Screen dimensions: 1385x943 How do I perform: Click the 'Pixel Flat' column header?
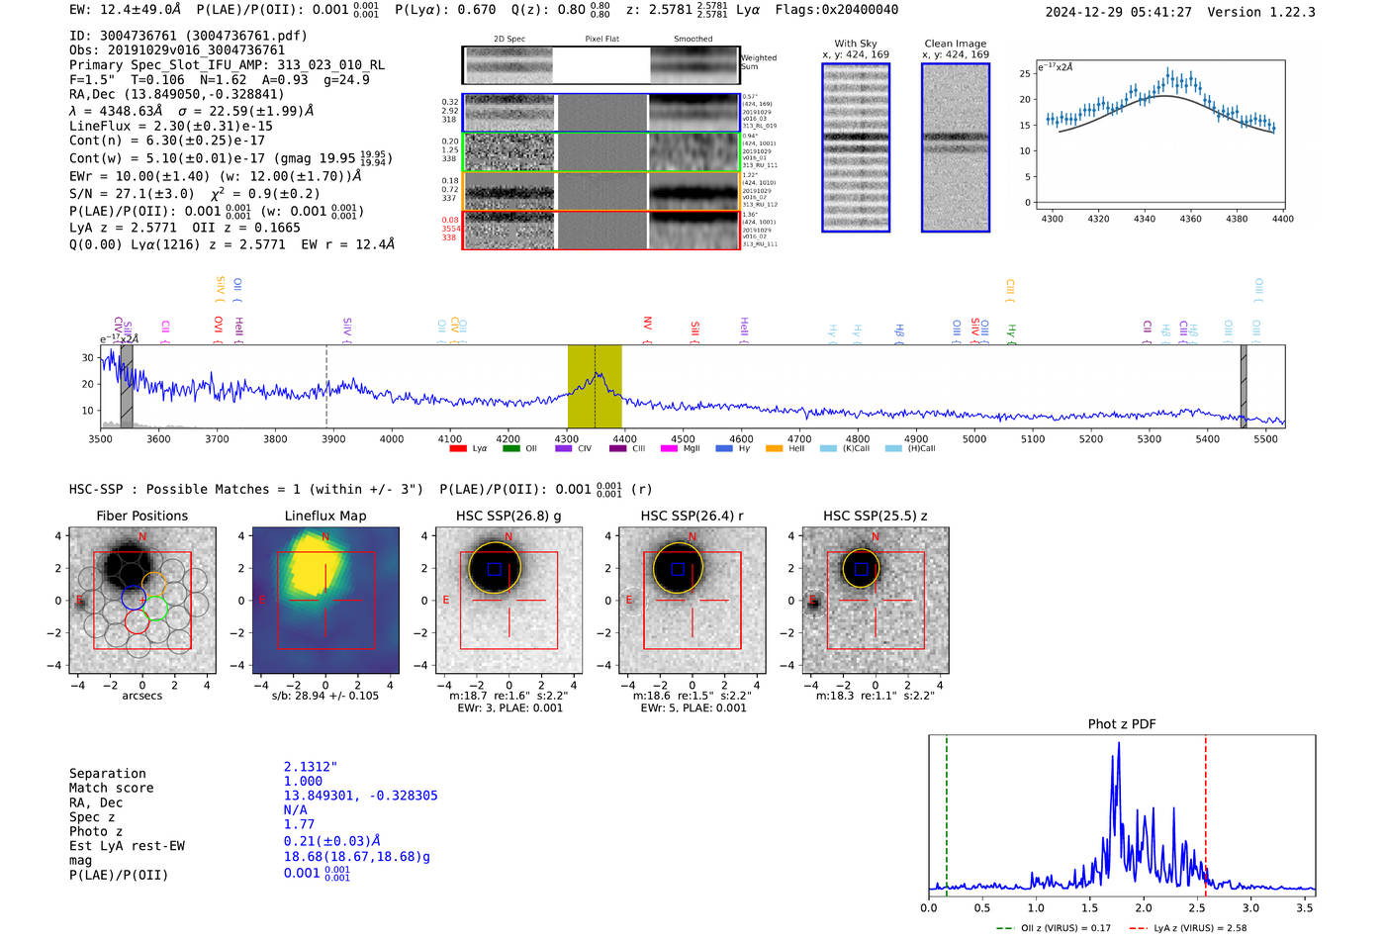[601, 40]
